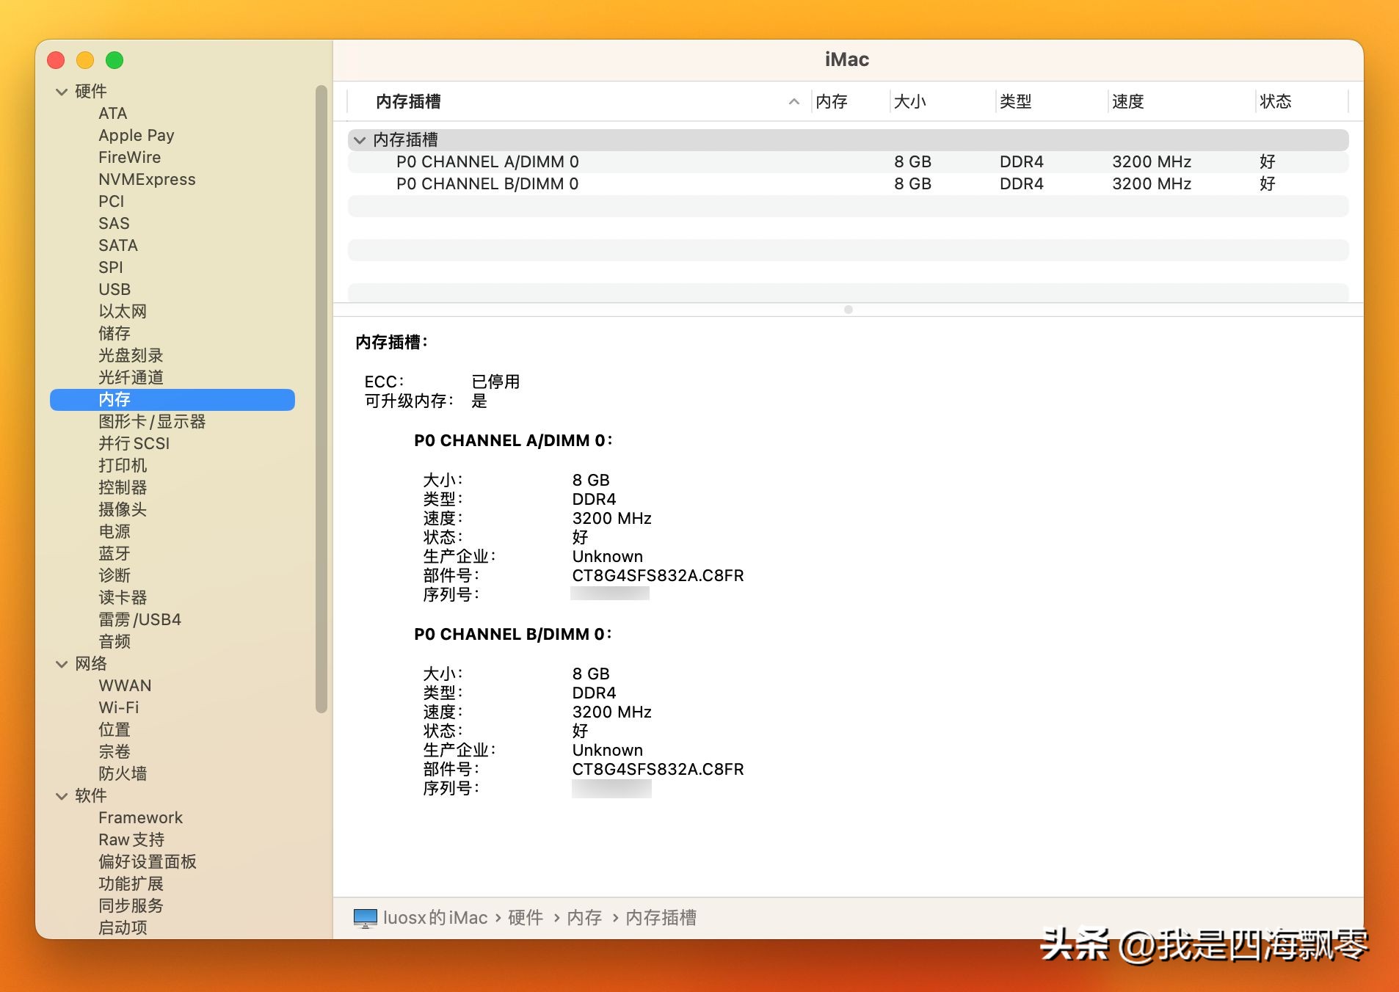
Task: Collapse the 网络 network section
Action: 62,663
